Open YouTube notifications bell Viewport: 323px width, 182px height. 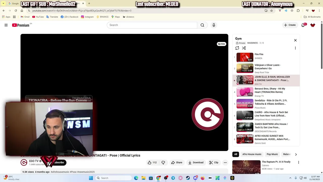303,25
